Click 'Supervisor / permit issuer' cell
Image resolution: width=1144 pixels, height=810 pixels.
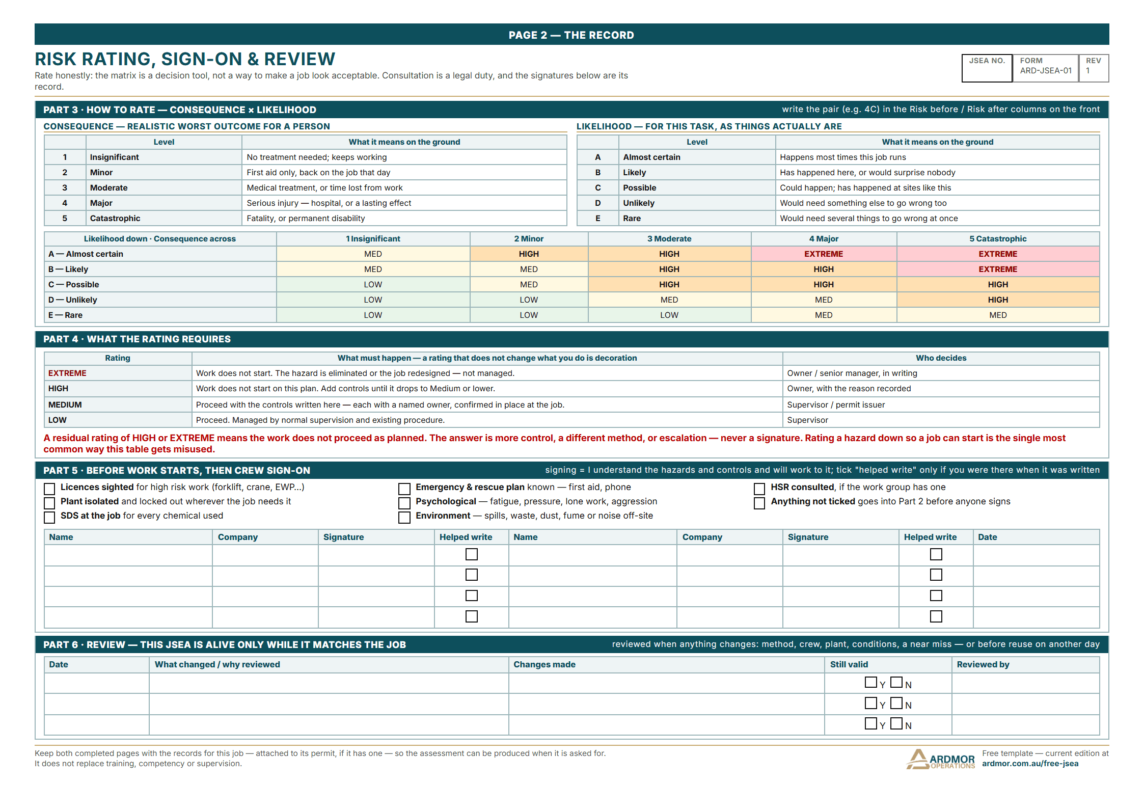click(941, 404)
